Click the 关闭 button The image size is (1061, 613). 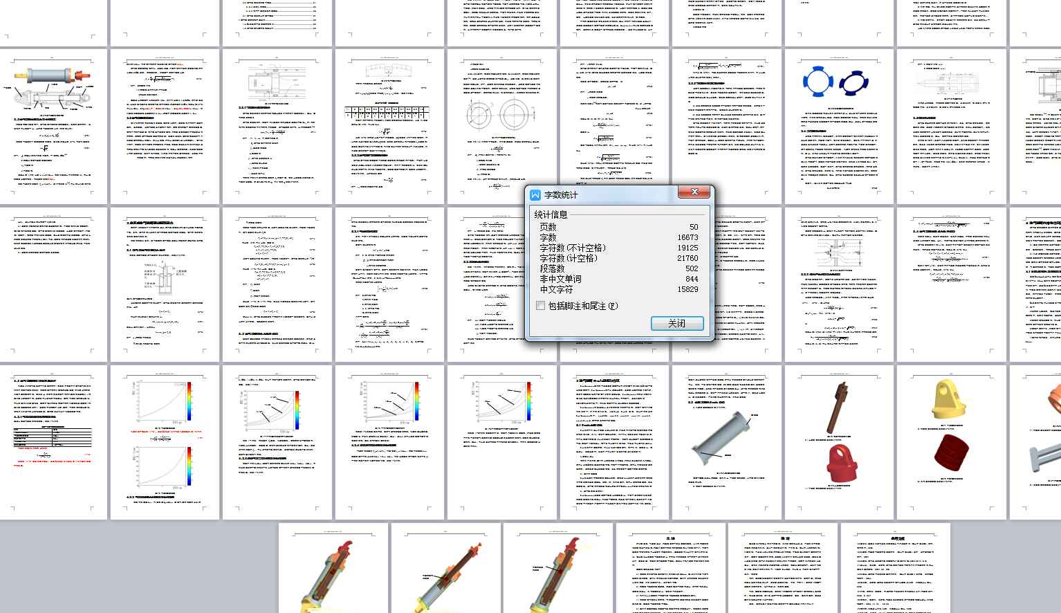coord(677,323)
